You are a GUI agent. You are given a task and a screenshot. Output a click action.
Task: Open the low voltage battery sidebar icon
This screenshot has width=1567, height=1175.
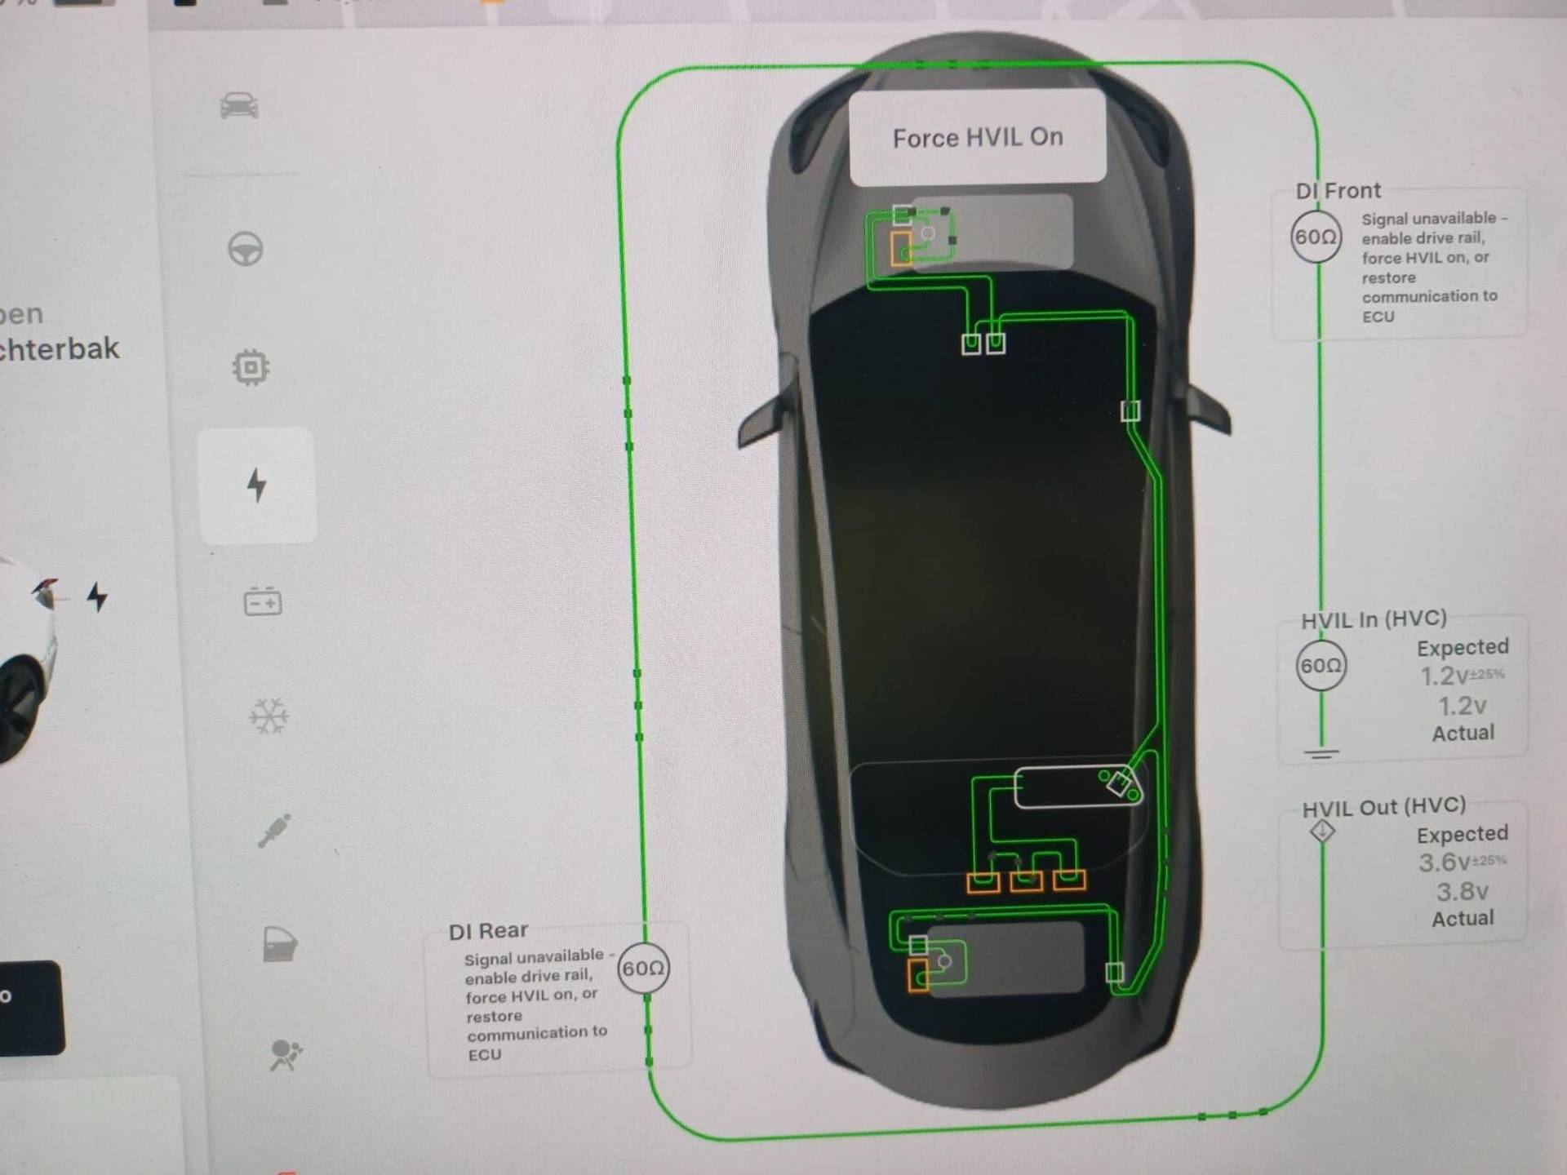pos(263,602)
